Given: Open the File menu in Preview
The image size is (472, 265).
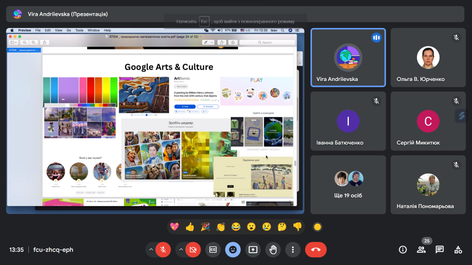Looking at the screenshot, I should click(38, 30).
